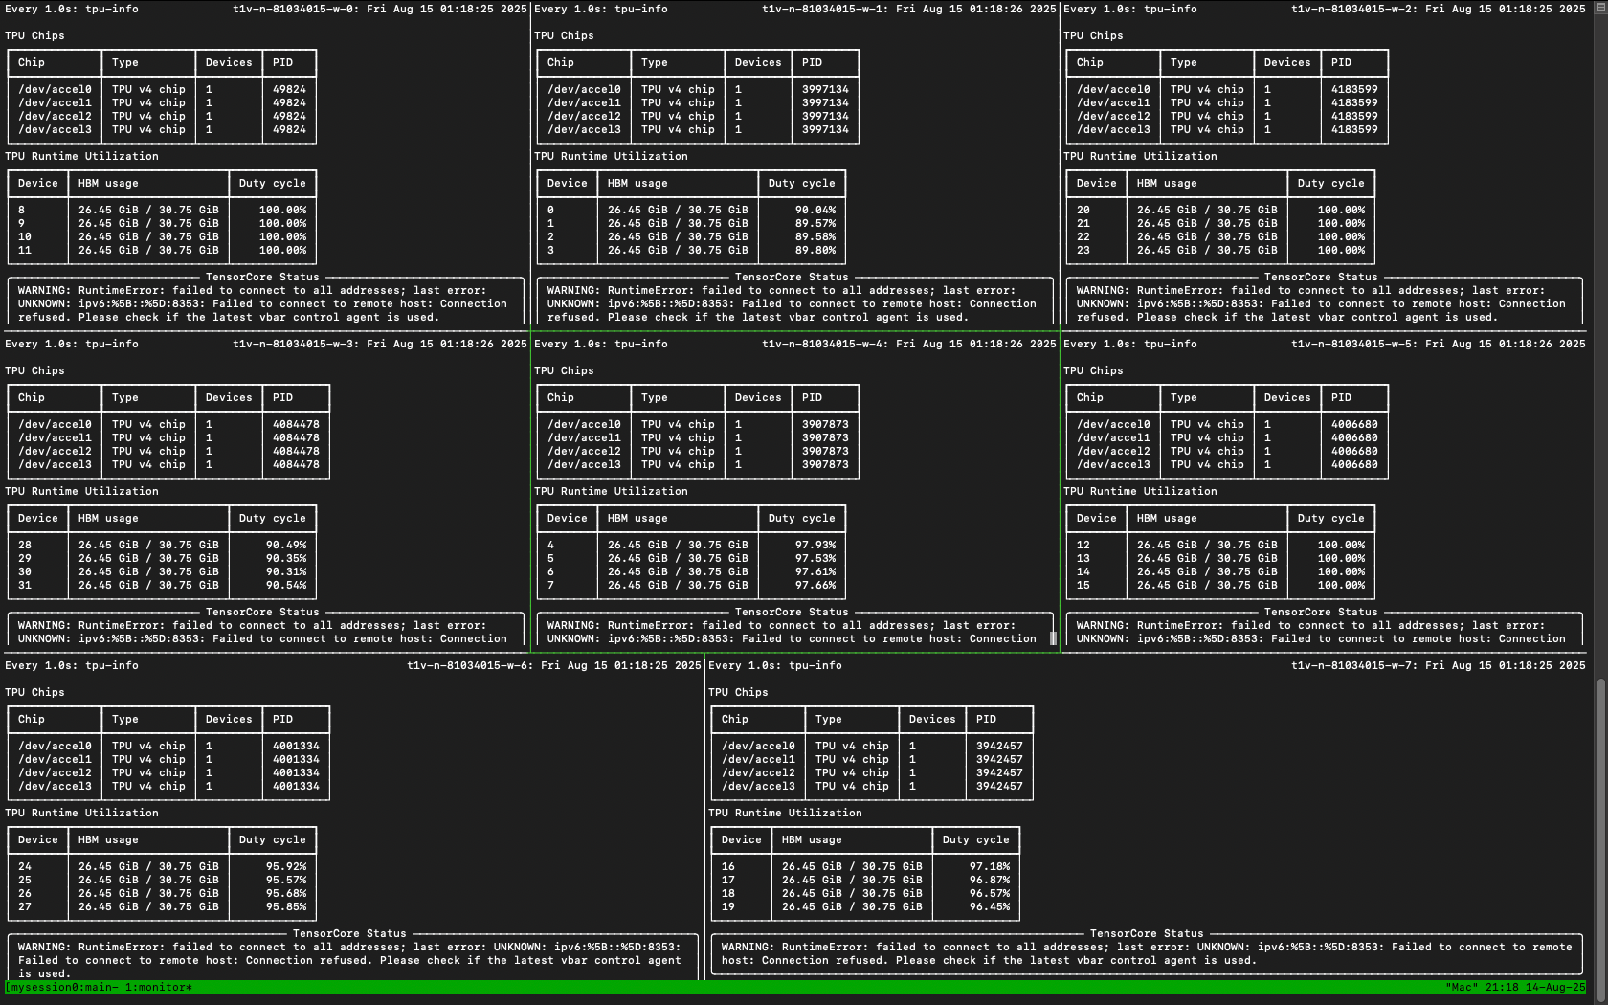Screen dimensions: 1608x1005
Task: Click HBM usage on the device 10 row
Action: click(148, 236)
